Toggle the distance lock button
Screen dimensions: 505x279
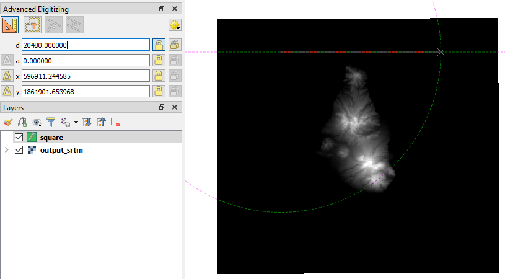point(159,45)
